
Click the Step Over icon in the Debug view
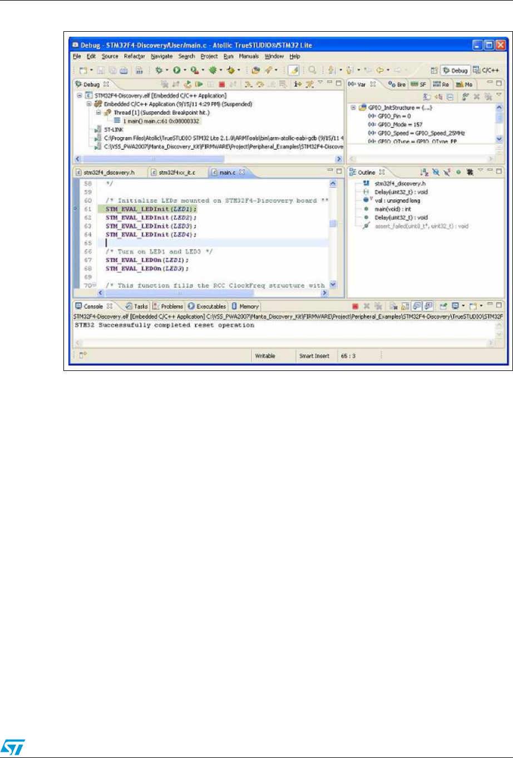click(x=260, y=84)
